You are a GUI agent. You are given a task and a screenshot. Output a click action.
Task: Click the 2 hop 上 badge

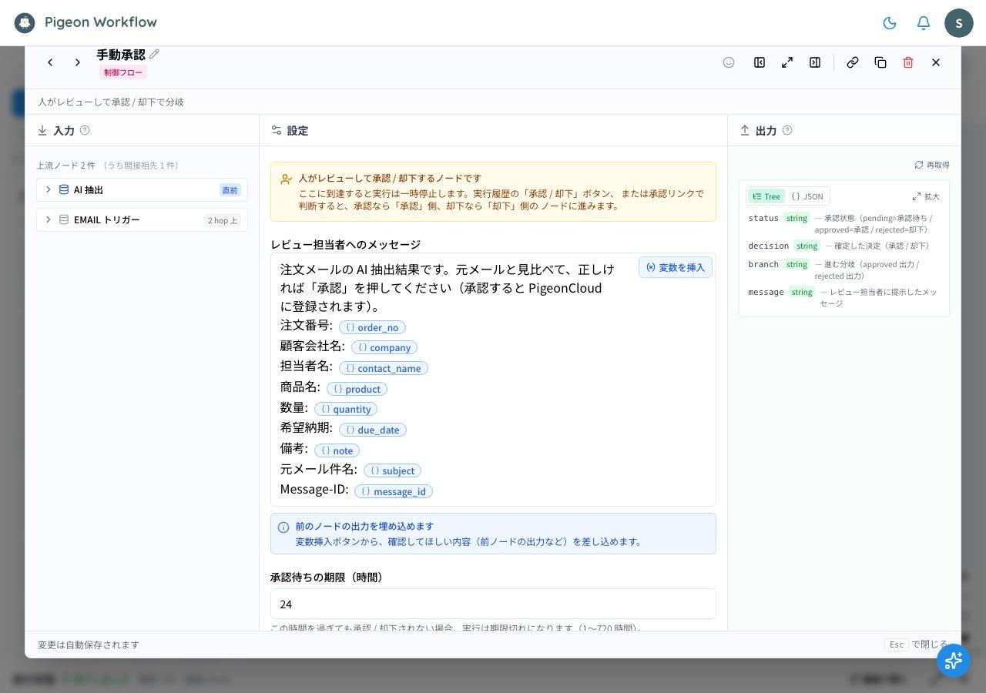pyautogui.click(x=223, y=220)
